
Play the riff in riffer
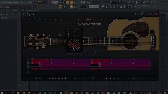click(110, 78)
